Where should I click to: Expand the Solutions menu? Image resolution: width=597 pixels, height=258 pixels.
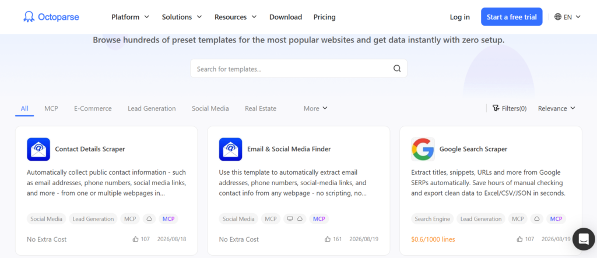tap(182, 17)
